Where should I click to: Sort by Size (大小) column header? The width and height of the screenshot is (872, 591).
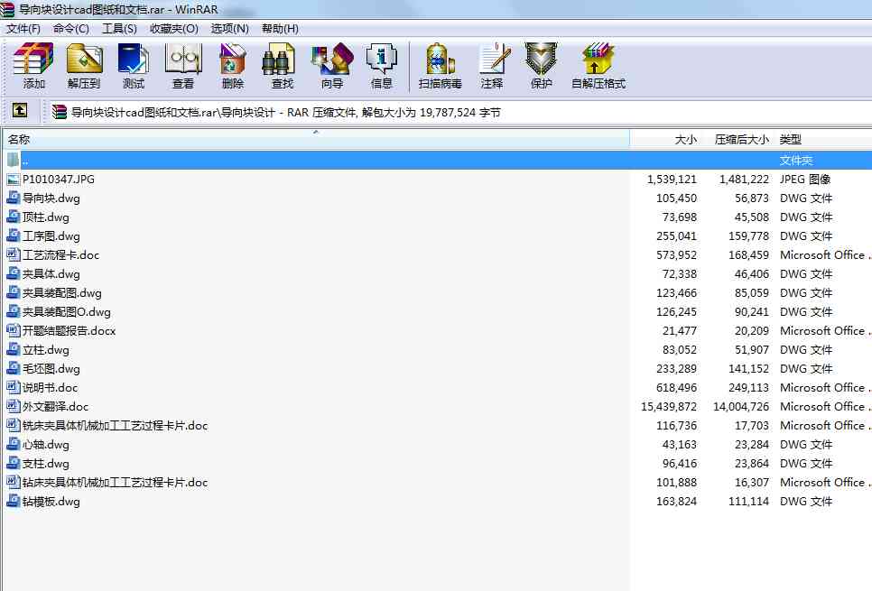(x=665, y=140)
